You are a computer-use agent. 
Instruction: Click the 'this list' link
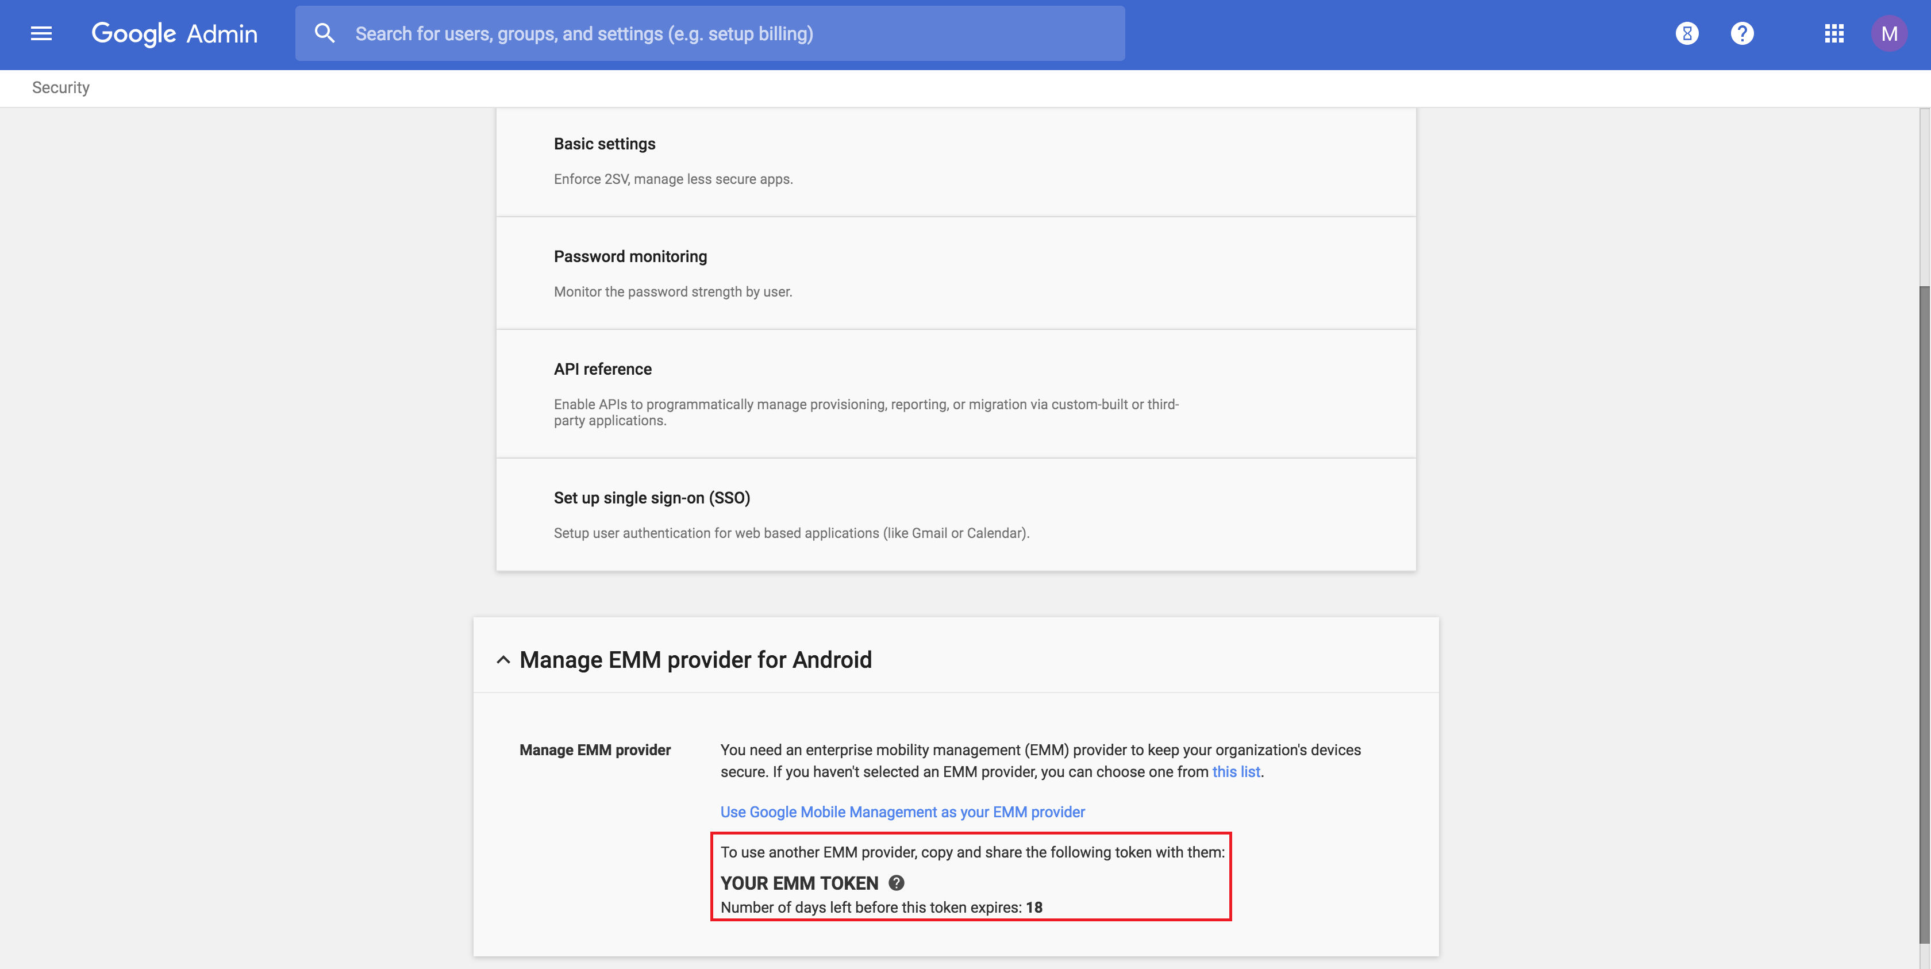[1236, 772]
